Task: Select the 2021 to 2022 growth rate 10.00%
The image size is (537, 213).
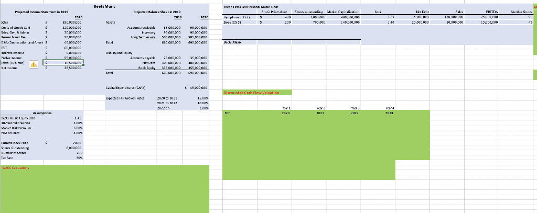Action: pyautogui.click(x=202, y=103)
